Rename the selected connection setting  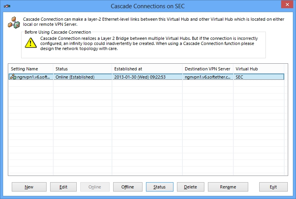point(228,187)
